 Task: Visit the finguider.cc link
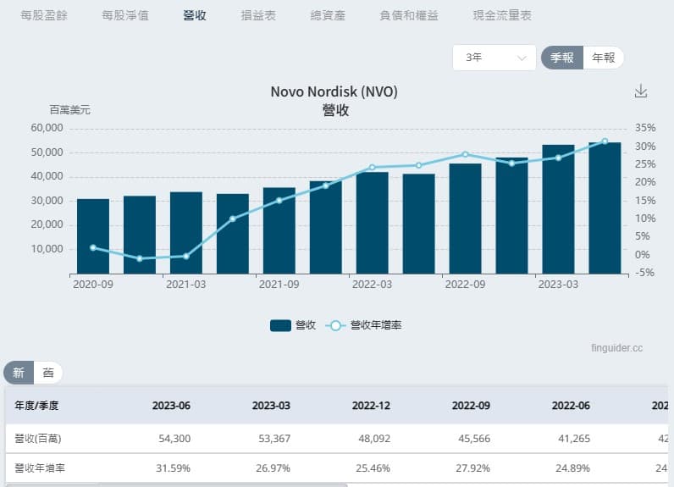(616, 348)
